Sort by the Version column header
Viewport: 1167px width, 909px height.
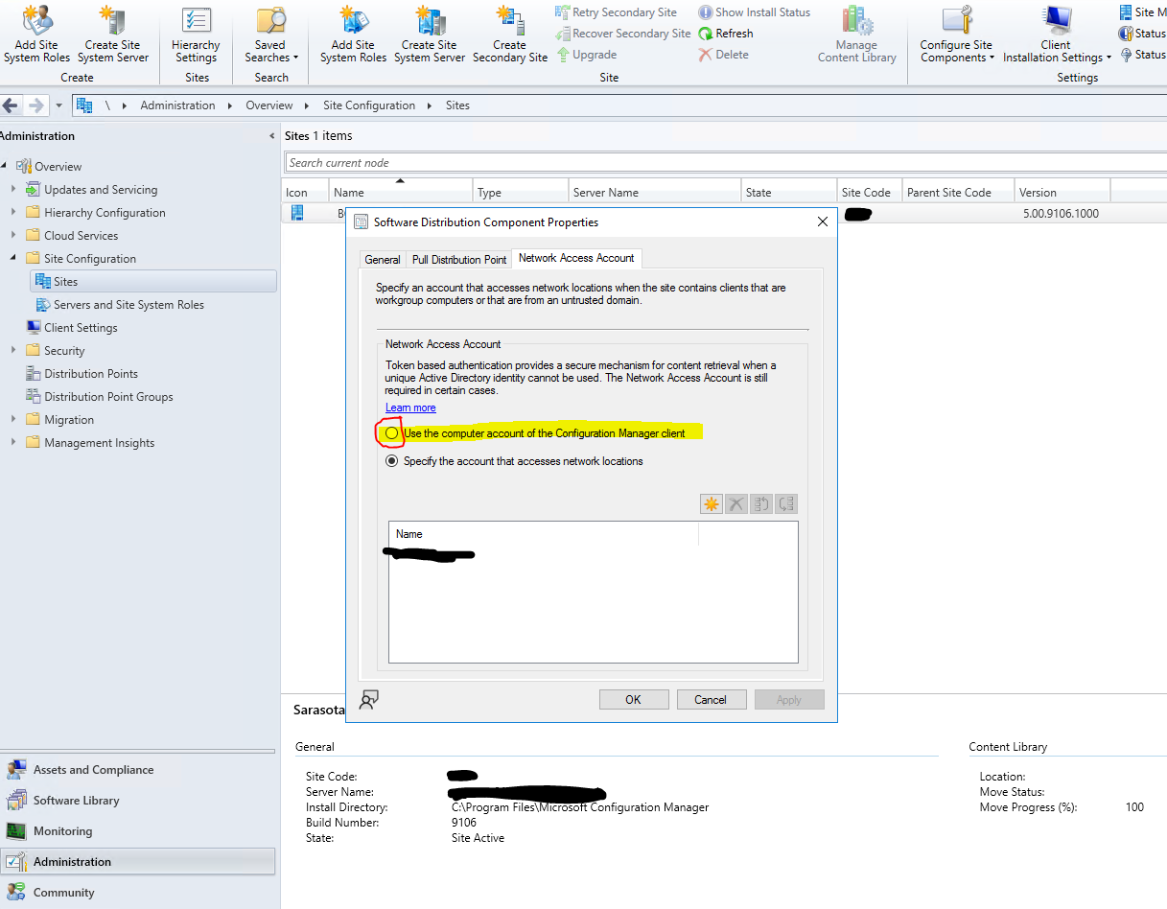tap(1062, 192)
